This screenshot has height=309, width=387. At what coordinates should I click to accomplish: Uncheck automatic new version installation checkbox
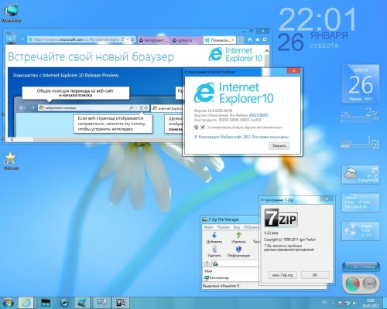[x=203, y=127]
